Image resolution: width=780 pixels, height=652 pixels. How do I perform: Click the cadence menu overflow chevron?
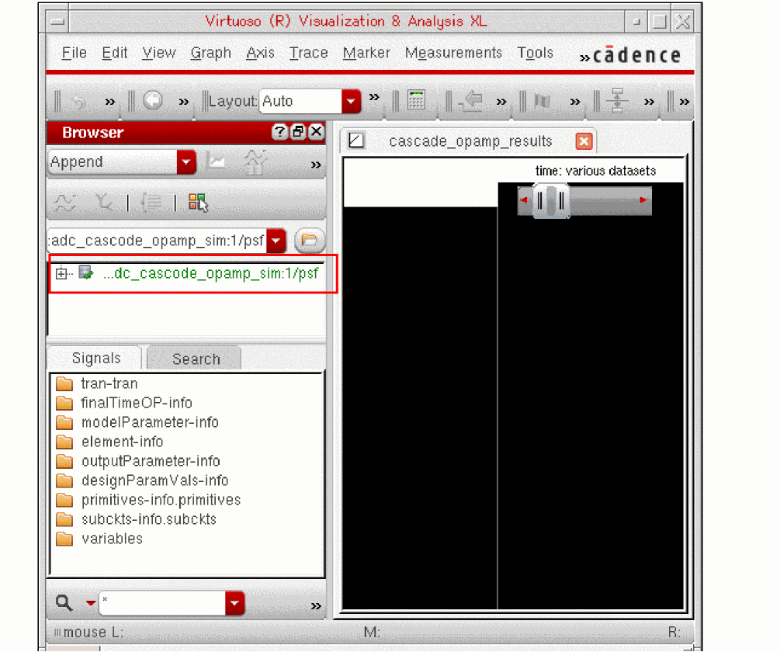584,58
